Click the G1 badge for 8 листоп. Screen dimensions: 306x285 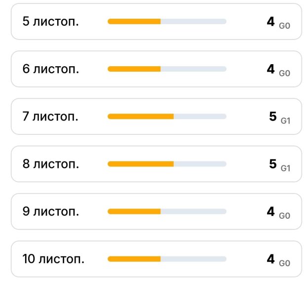pos(285,168)
